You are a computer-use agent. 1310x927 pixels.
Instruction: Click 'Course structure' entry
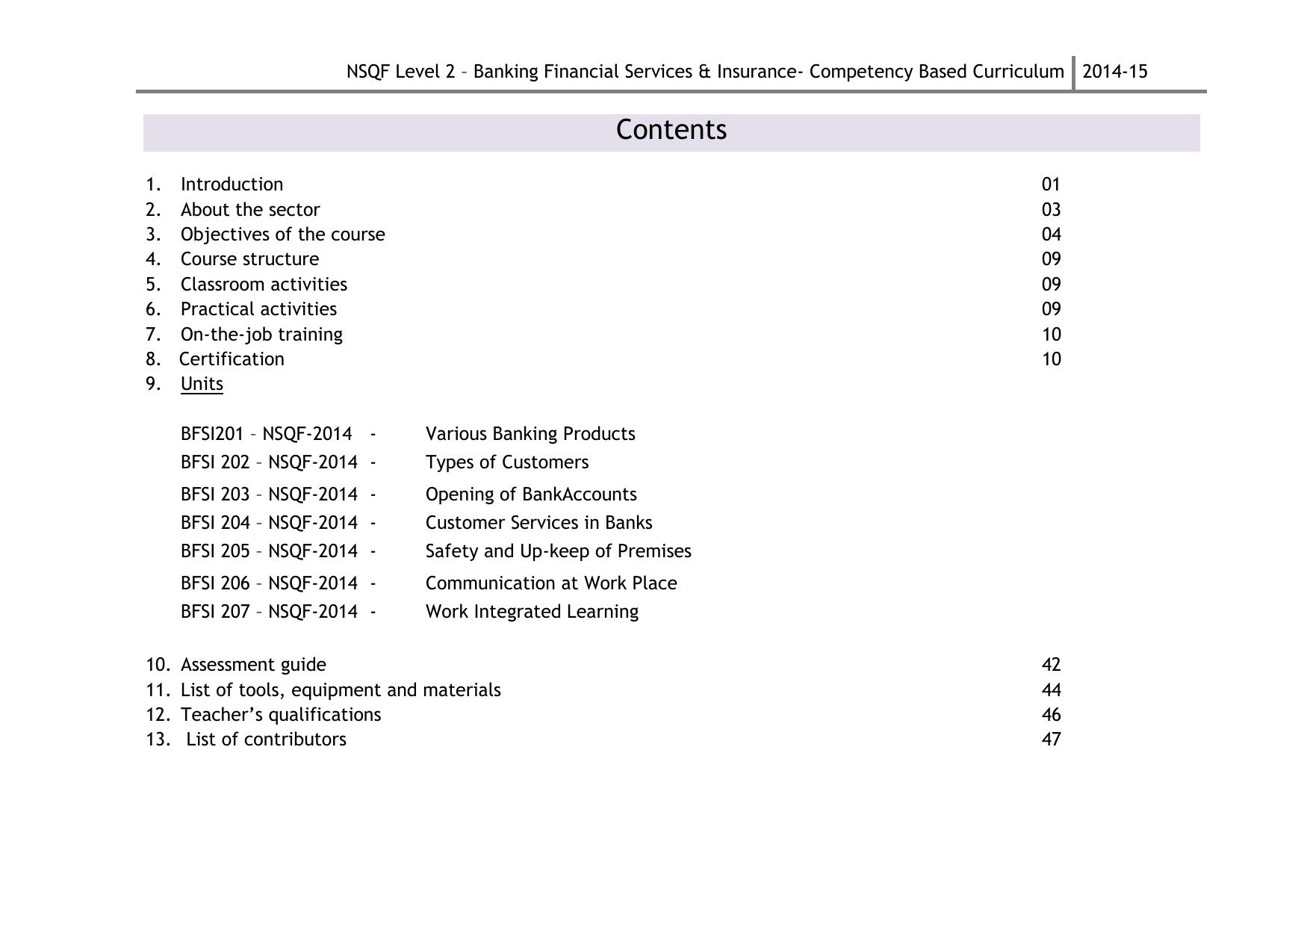[x=249, y=259]
